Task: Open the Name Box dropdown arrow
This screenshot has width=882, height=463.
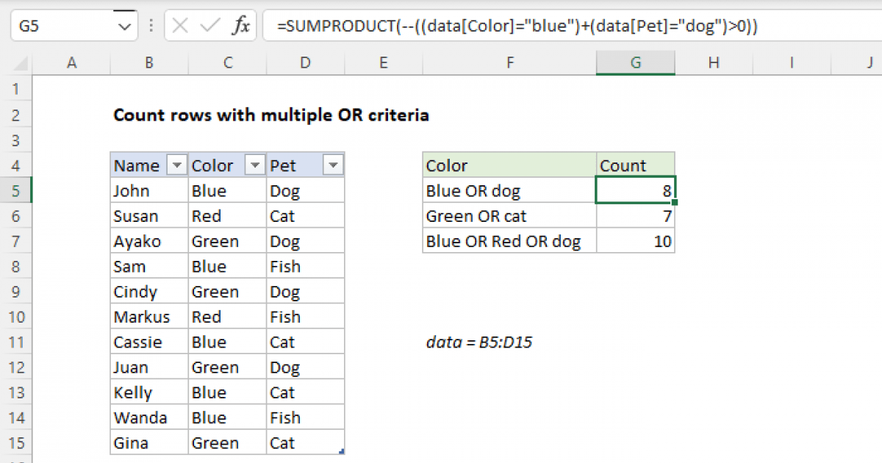Action: pyautogui.click(x=122, y=26)
